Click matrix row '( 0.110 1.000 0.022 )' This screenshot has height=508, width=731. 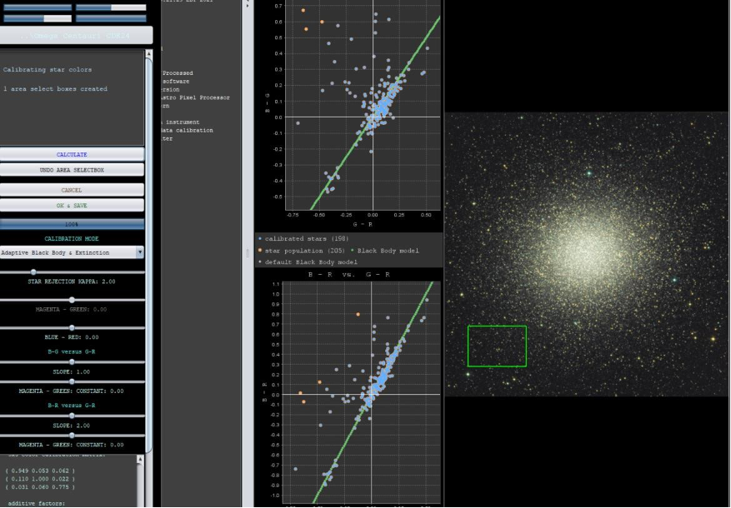coord(40,479)
